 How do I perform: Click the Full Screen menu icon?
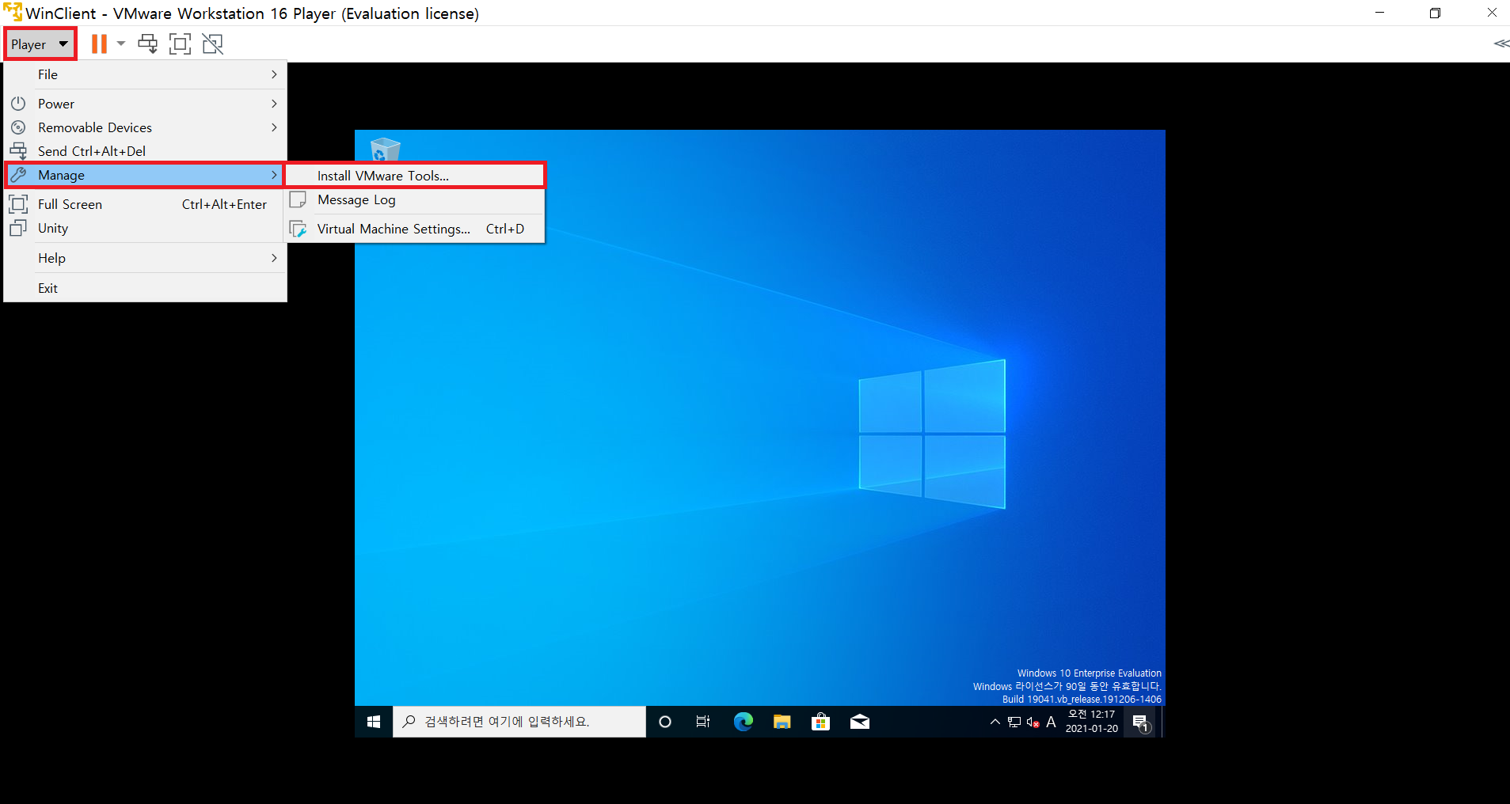tap(18, 204)
